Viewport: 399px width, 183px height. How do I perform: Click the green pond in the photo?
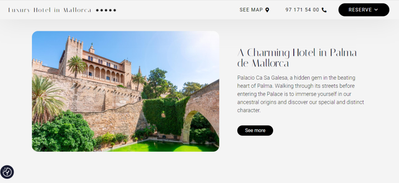[x=163, y=147]
